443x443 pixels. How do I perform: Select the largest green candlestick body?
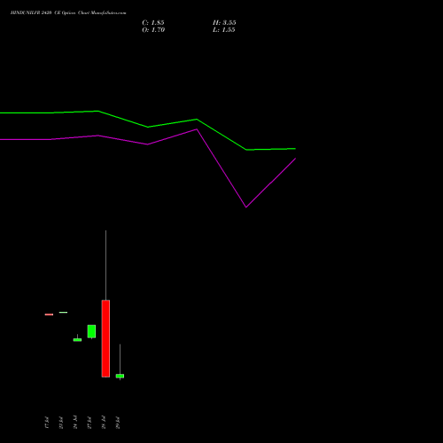(x=91, y=331)
